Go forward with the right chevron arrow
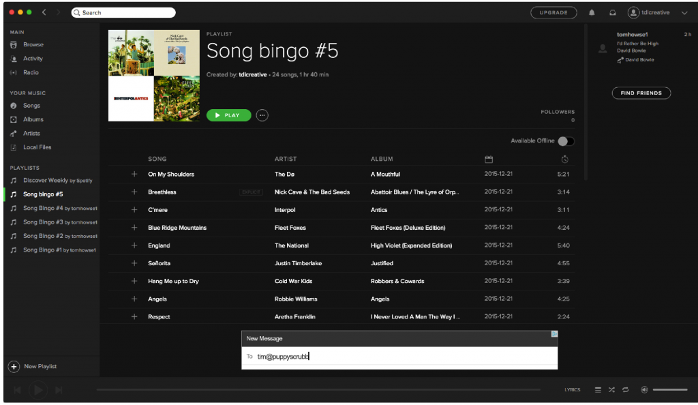This screenshot has width=698, height=405. click(x=58, y=12)
